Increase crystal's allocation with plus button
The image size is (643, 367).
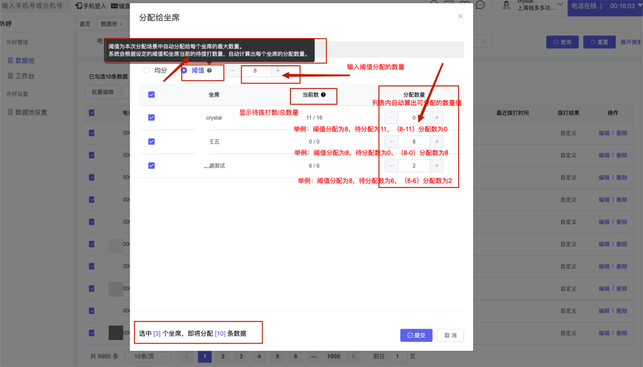(x=437, y=118)
